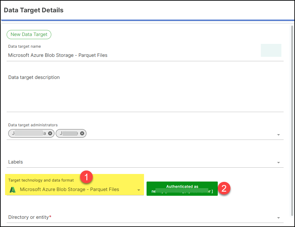Click the red number 2 callout marker
The width and height of the screenshot is (295, 227).
tap(224, 188)
